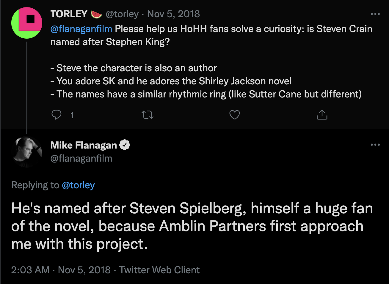Click the Twitter Web Client source label
Image resolution: width=389 pixels, height=284 pixels.
(x=159, y=270)
